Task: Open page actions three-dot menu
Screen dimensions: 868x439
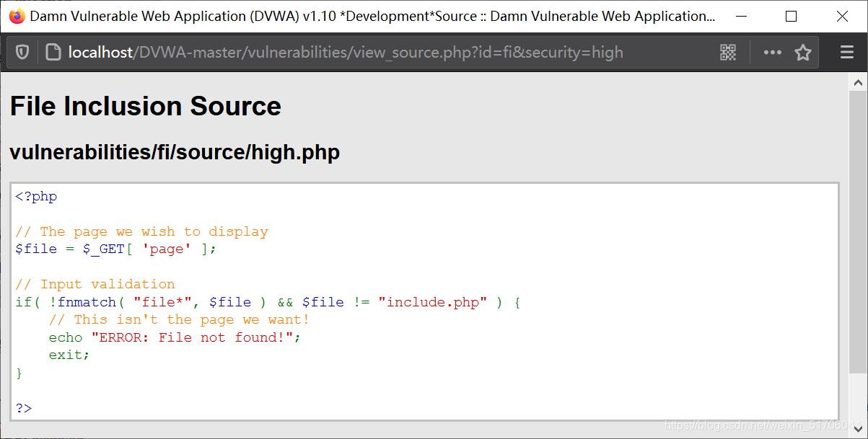Action: pyautogui.click(x=772, y=52)
